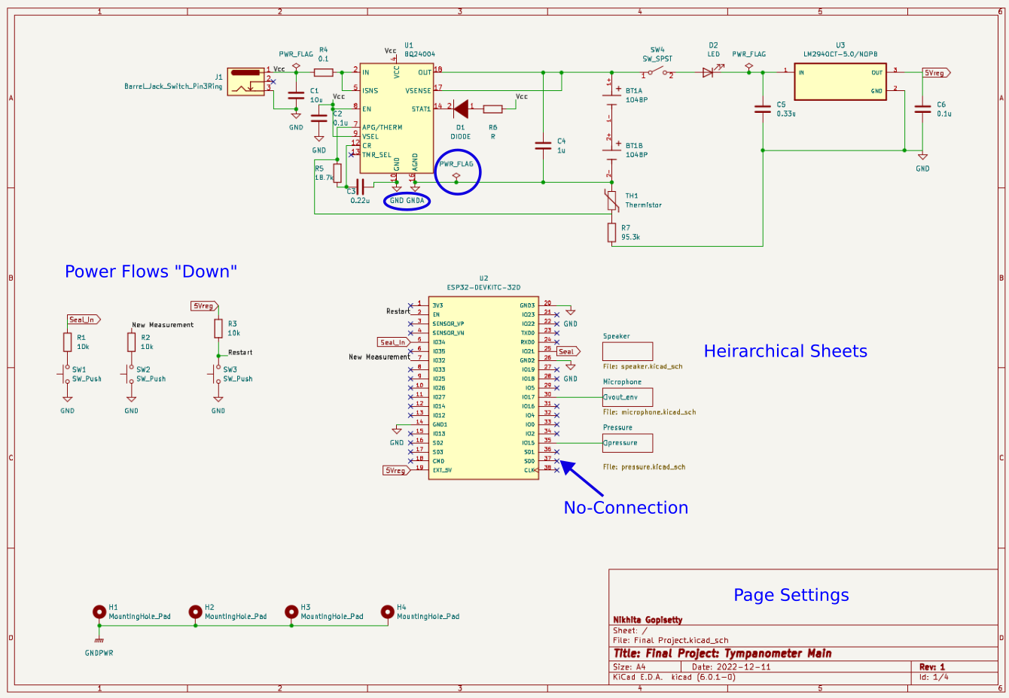The width and height of the screenshot is (1009, 698).
Task: Click the SW3 push button symbol
Action: (x=218, y=374)
